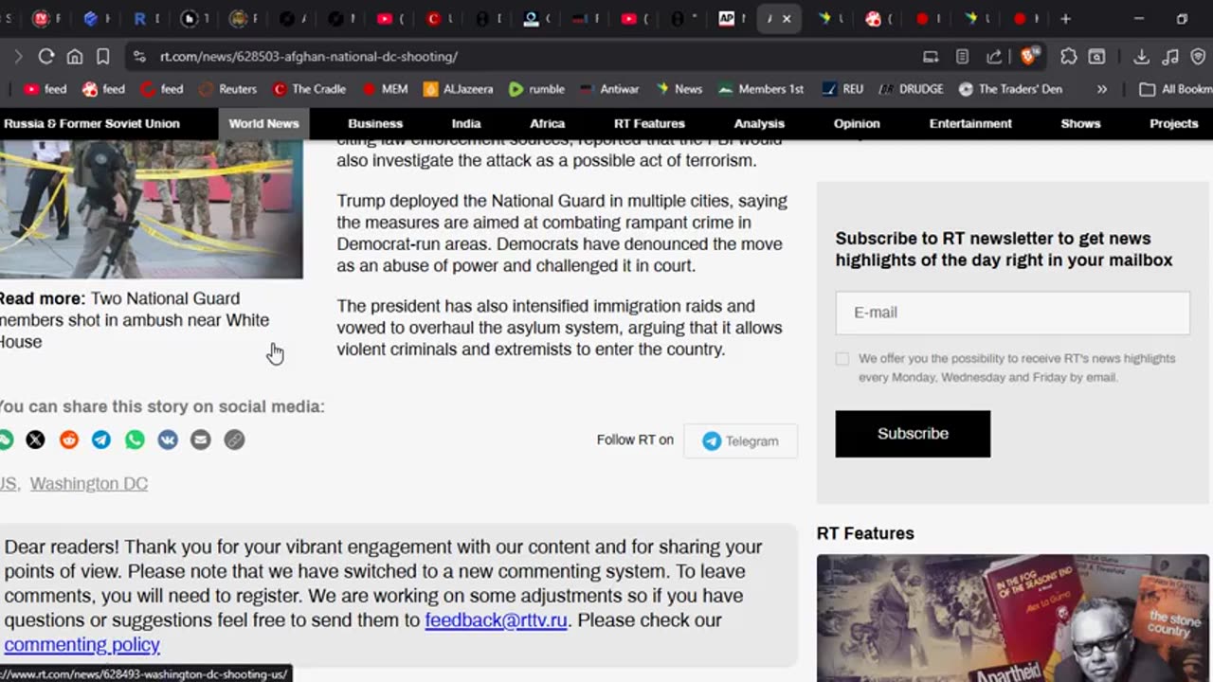Open the site settings icon in the address bar
1213x682 pixels.
[139, 57]
